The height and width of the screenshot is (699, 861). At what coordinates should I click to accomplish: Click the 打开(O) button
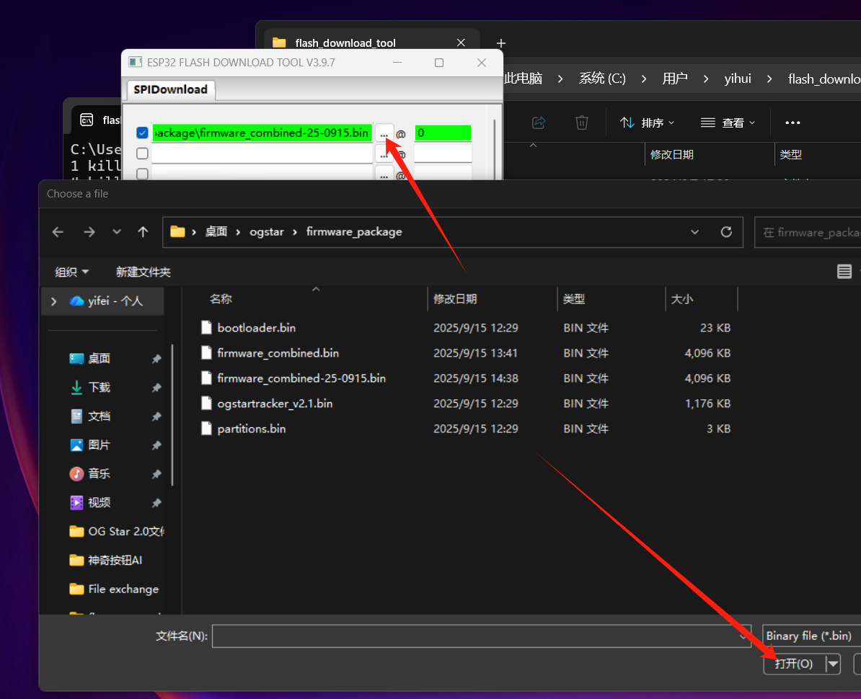(793, 664)
